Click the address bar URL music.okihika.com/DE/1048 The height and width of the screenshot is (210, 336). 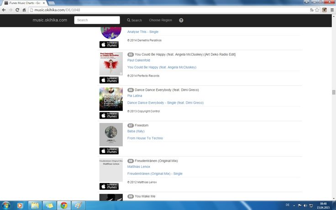pos(57,10)
